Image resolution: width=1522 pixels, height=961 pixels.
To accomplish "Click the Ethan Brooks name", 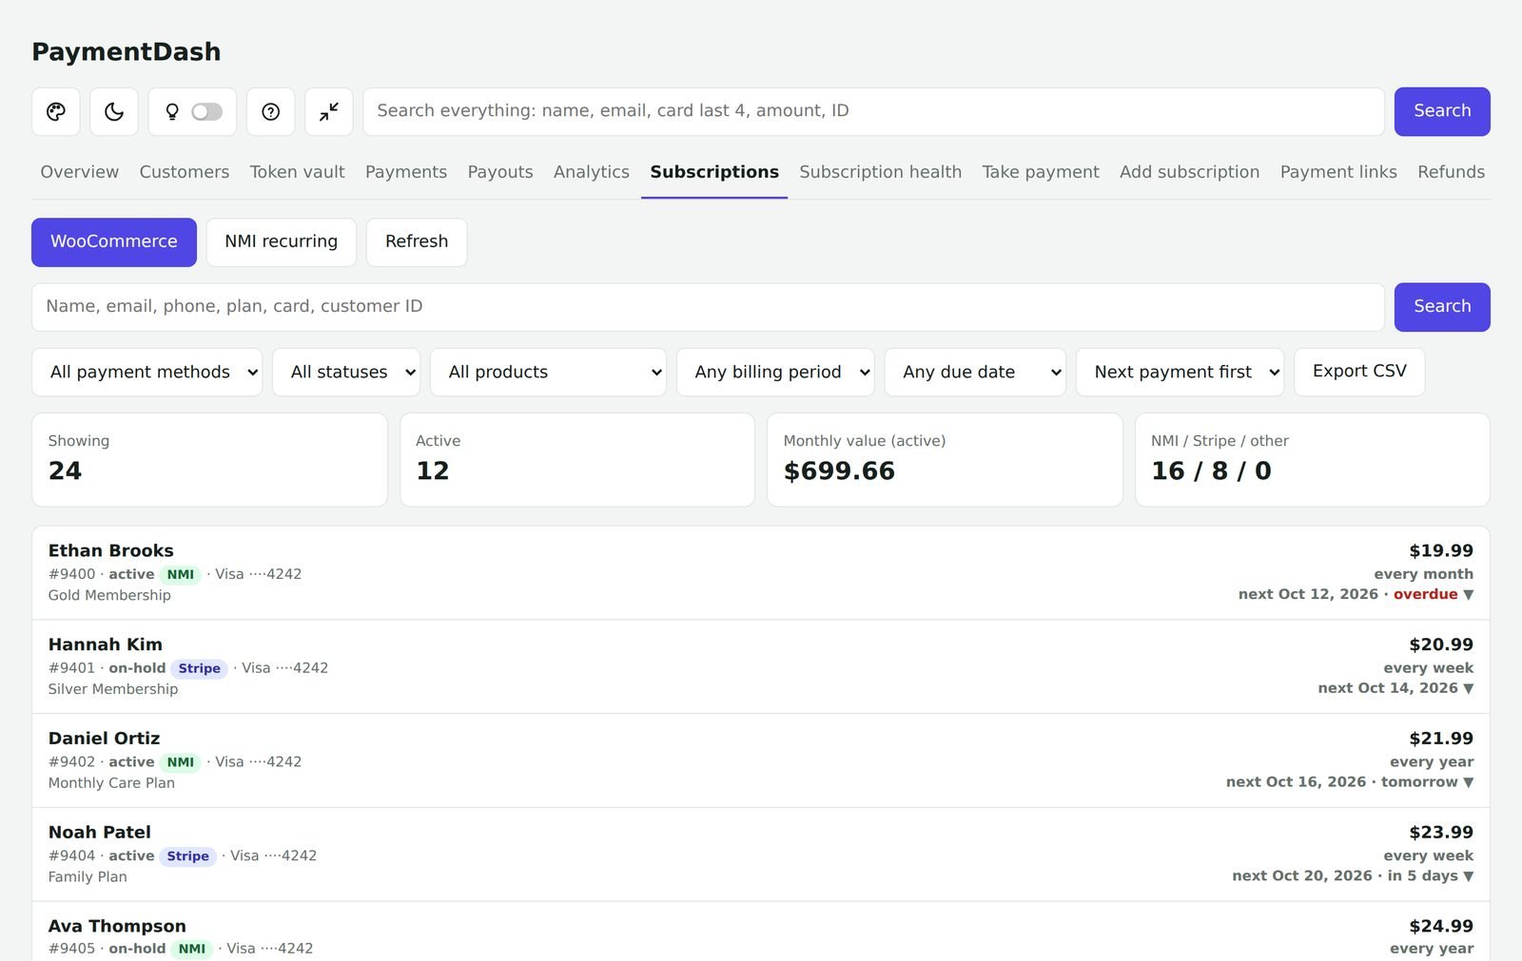I will [111, 551].
